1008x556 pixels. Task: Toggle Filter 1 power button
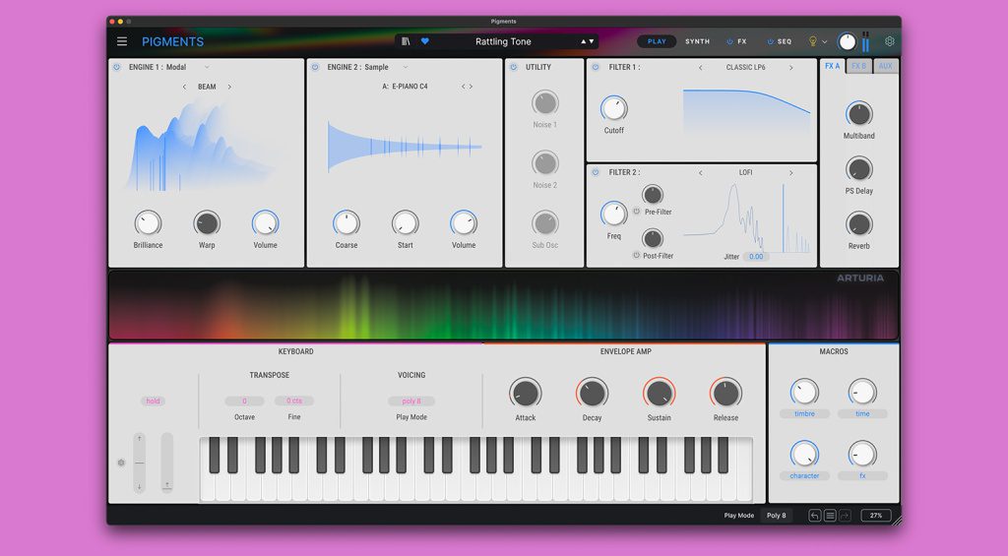(x=596, y=67)
